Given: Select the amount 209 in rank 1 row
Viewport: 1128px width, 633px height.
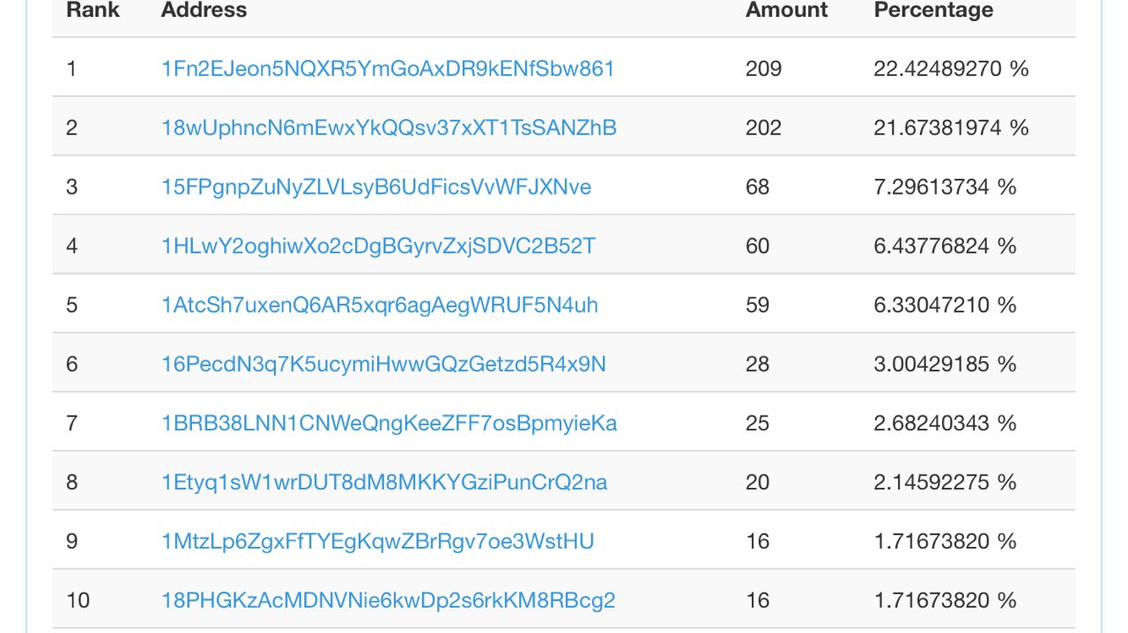Looking at the screenshot, I should coord(763,69).
